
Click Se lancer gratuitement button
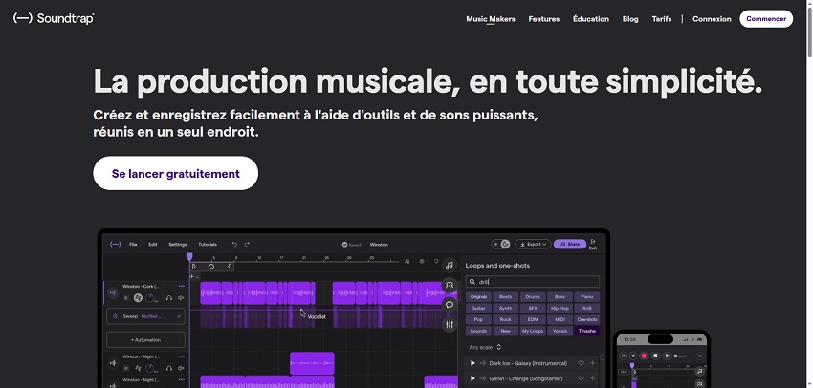pos(175,174)
